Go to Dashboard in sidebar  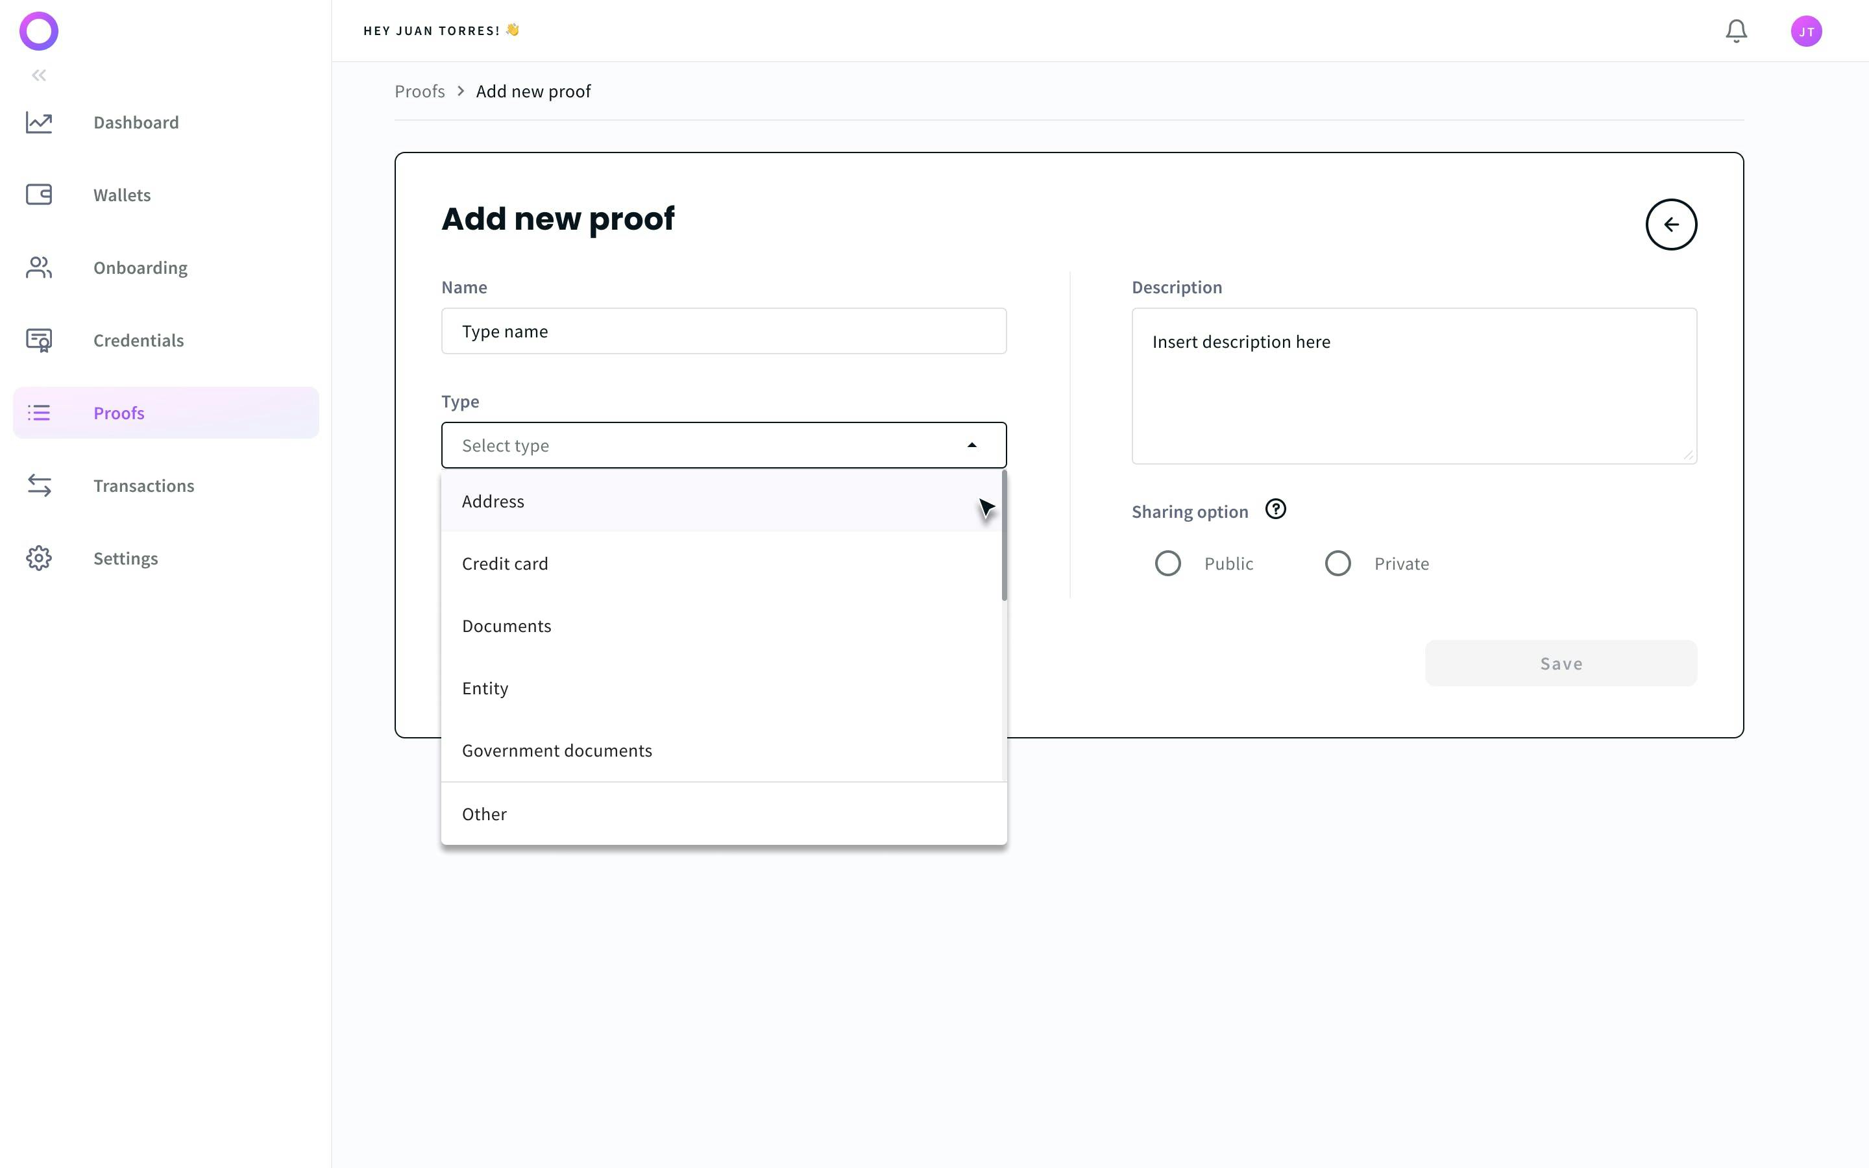(x=136, y=122)
